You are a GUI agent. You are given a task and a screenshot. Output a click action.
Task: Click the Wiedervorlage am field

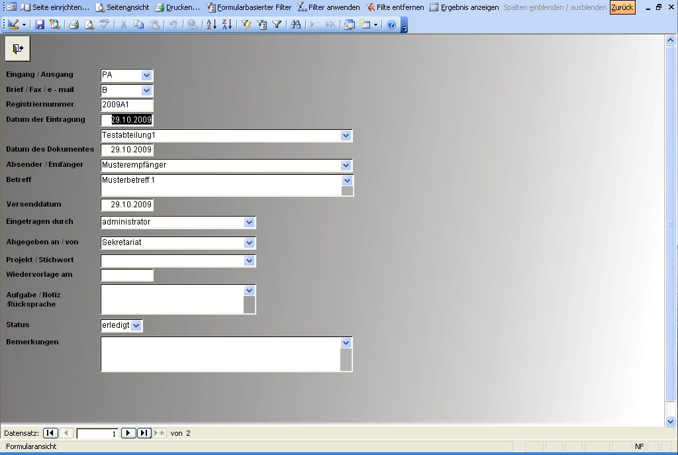tap(126, 275)
